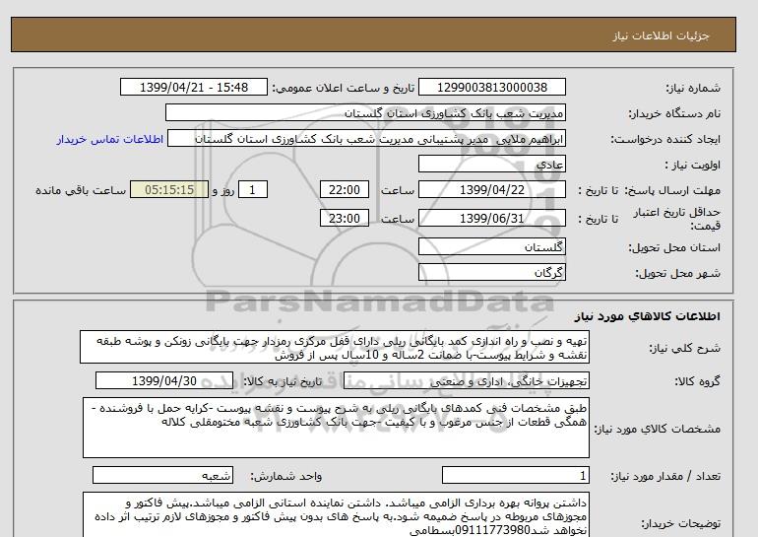The height and width of the screenshot is (537, 758).
Task: Click the اولویت نیاز label
Action: coord(693,165)
